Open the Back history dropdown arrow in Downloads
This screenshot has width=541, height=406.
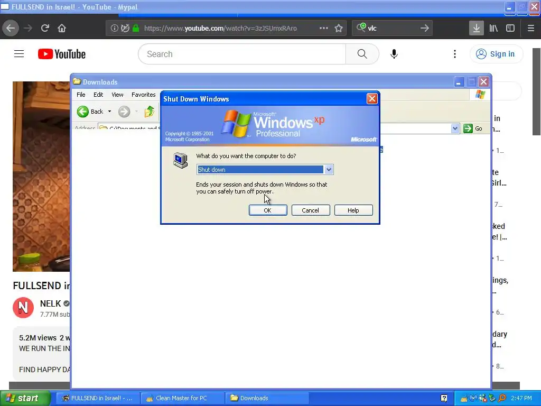(x=110, y=112)
